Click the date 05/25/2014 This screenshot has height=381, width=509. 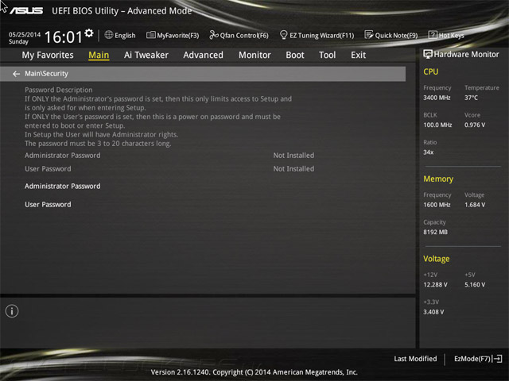click(25, 34)
